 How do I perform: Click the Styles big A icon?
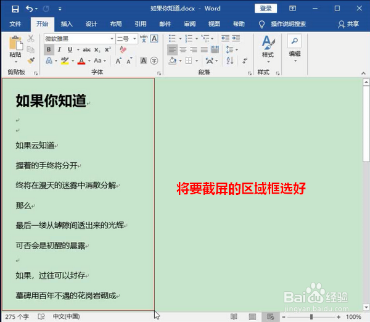[268, 43]
